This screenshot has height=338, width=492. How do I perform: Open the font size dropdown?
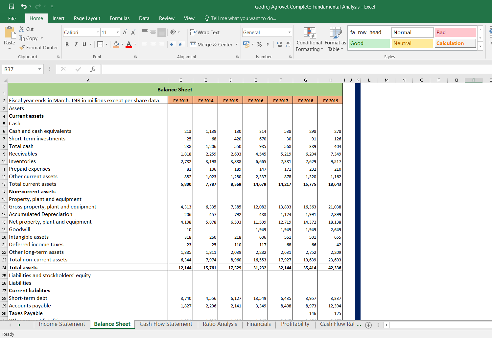coord(118,32)
